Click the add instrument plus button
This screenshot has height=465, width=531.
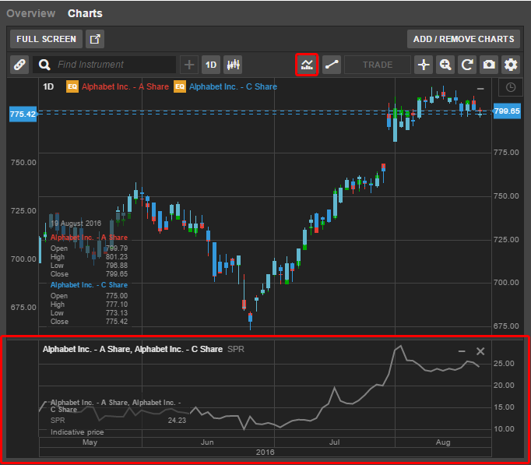pyautogui.click(x=189, y=65)
